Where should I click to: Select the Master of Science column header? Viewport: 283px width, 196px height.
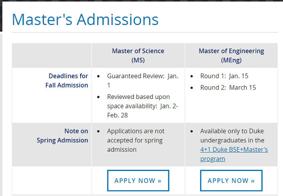coord(138,51)
